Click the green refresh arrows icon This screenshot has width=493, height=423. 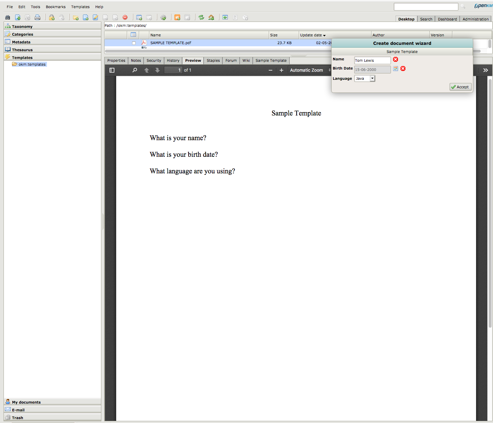pos(201,17)
